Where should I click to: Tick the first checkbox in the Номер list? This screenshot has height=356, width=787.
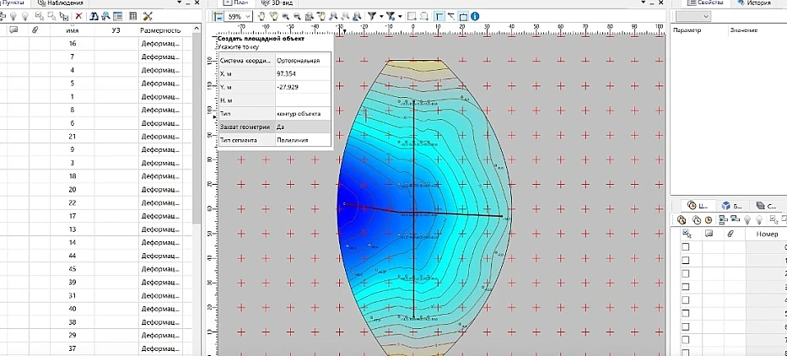686,247
